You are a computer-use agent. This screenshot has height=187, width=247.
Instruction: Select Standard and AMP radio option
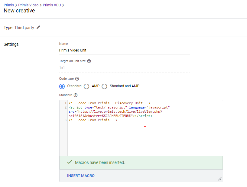point(104,86)
